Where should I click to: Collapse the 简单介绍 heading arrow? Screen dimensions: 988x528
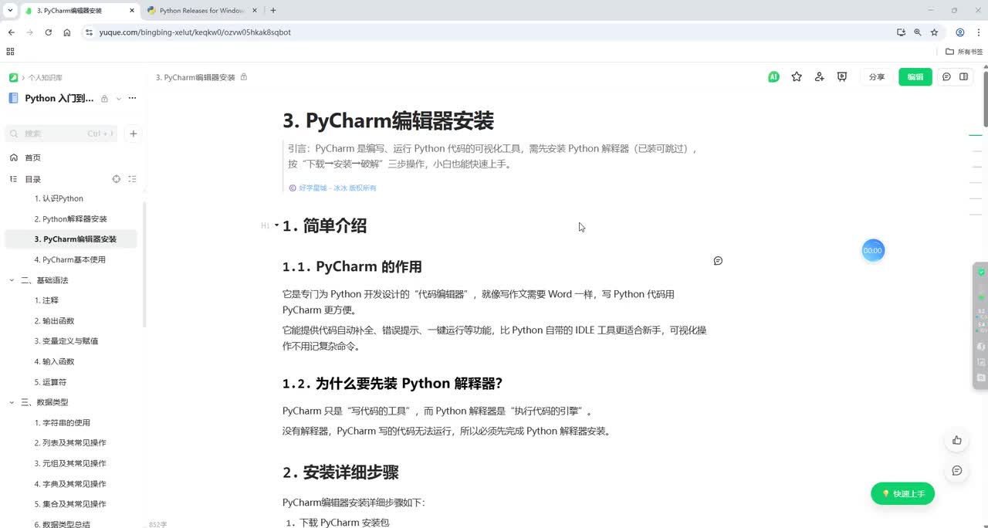pos(276,225)
